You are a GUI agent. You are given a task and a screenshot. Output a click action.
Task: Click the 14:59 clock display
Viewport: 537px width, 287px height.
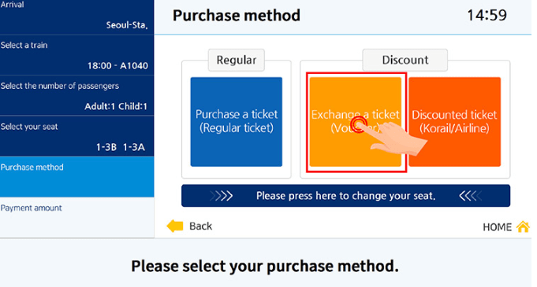pyautogui.click(x=487, y=16)
